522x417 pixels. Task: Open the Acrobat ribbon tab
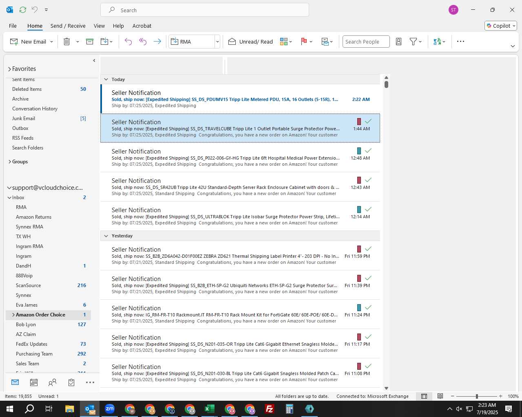(x=142, y=26)
